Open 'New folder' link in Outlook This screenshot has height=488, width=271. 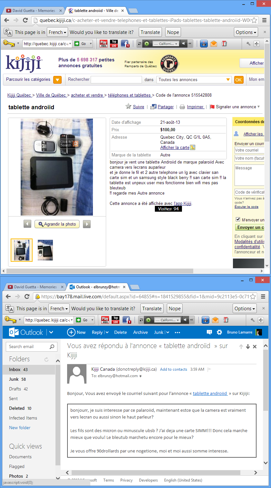pos(20,428)
